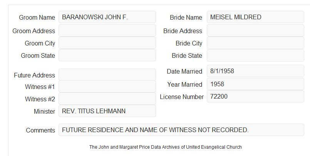Select the Date Married field
The width and height of the screenshot is (310, 156).
255,71
